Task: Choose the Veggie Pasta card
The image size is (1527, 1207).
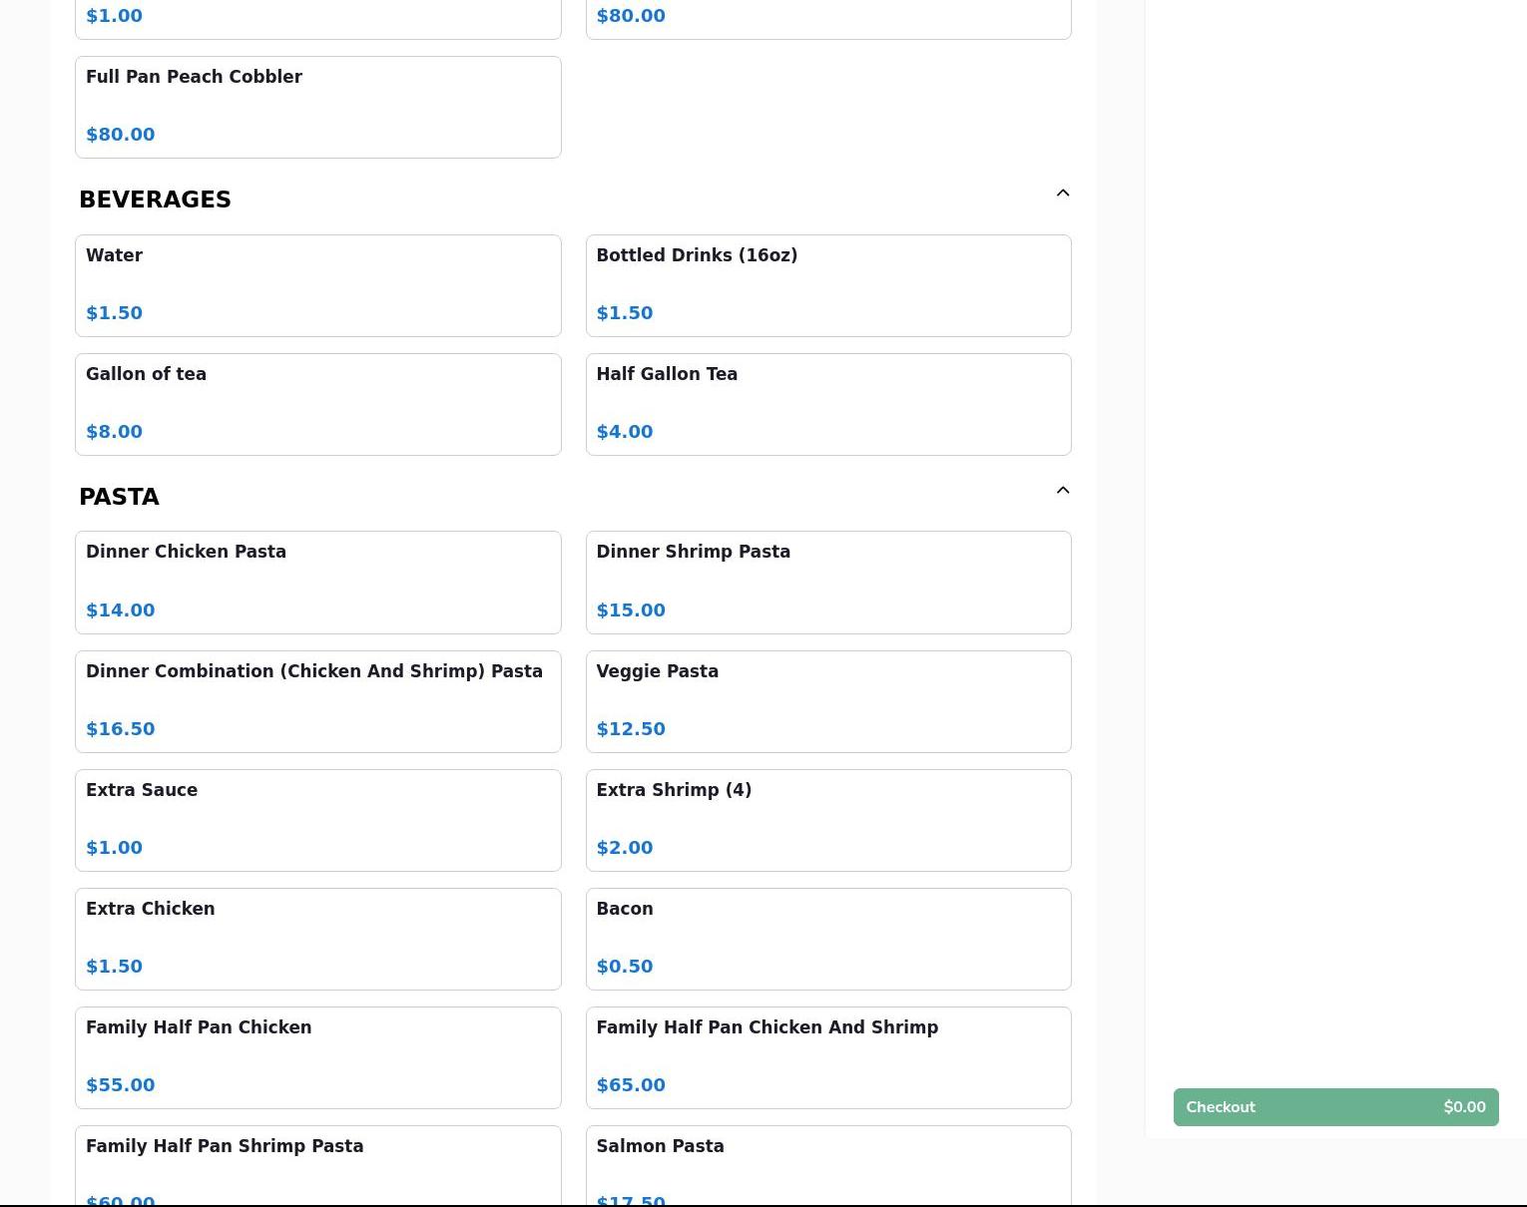Action: point(827,701)
